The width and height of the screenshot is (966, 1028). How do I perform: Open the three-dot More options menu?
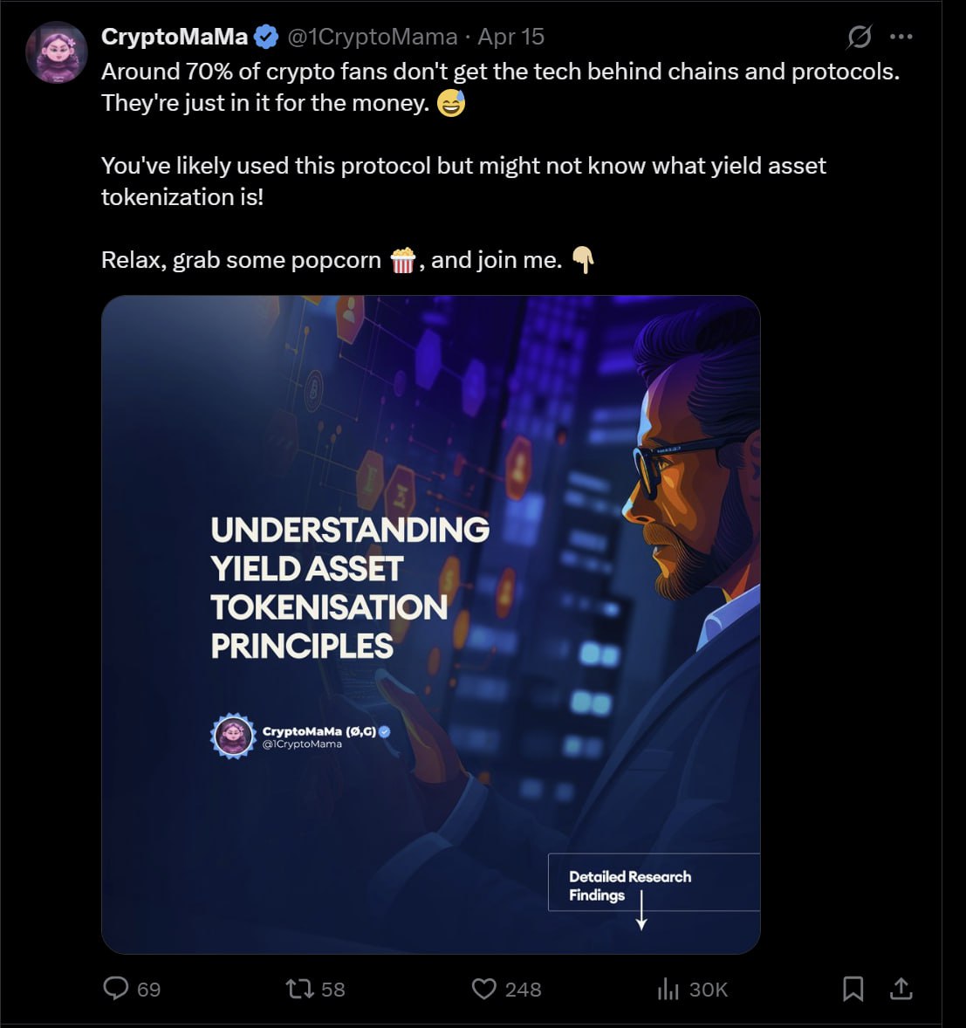pos(901,37)
